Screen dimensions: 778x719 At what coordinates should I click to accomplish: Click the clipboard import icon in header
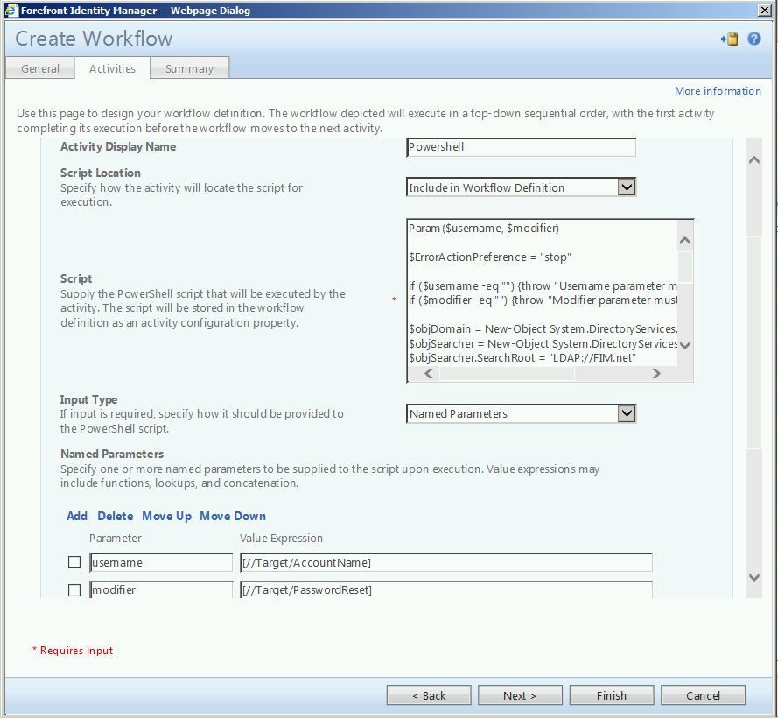[x=729, y=39]
